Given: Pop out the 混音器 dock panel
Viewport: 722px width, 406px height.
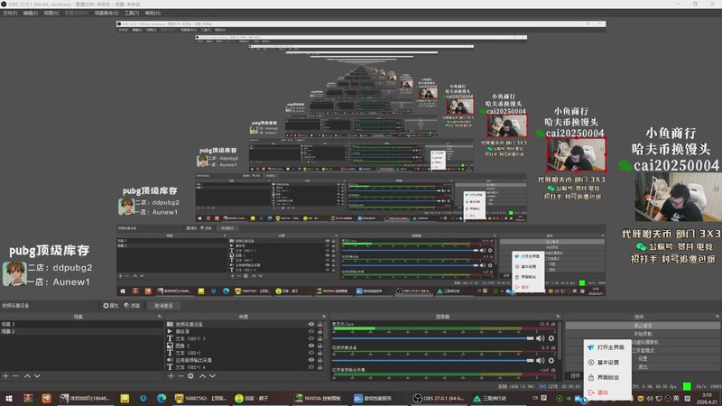Looking at the screenshot, I should click(x=558, y=317).
